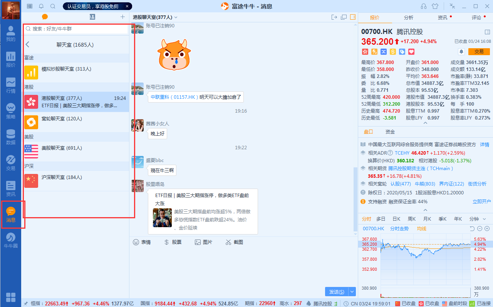This screenshot has width=493, height=307.
Task: Open the skin theme shirt icon
Action: [x=435, y=6]
